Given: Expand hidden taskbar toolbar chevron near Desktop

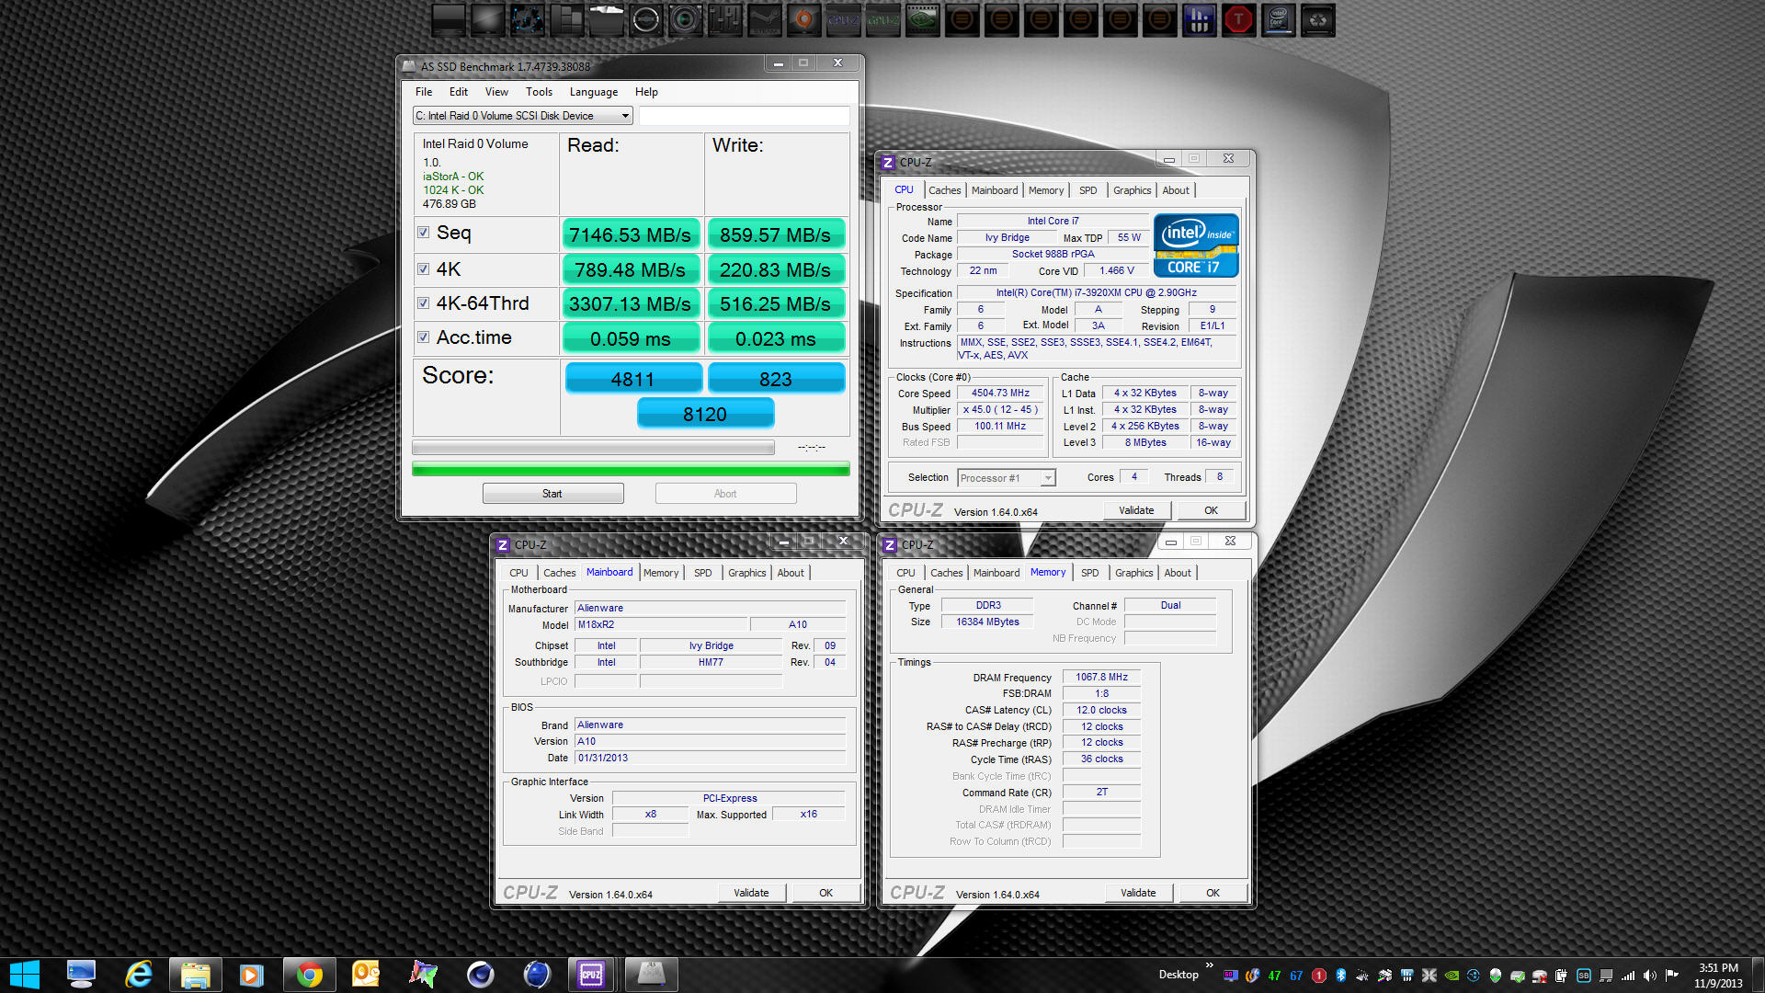Looking at the screenshot, I should [x=1209, y=965].
